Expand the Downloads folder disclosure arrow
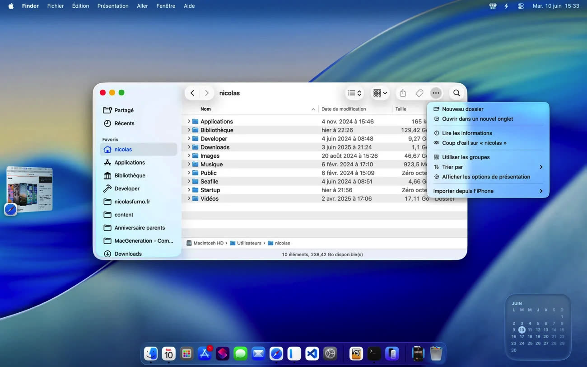Screen dimensions: 587x367 pyautogui.click(x=189, y=147)
